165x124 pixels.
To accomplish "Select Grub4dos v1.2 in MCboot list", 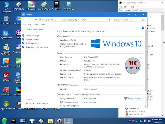I will (134, 108).
